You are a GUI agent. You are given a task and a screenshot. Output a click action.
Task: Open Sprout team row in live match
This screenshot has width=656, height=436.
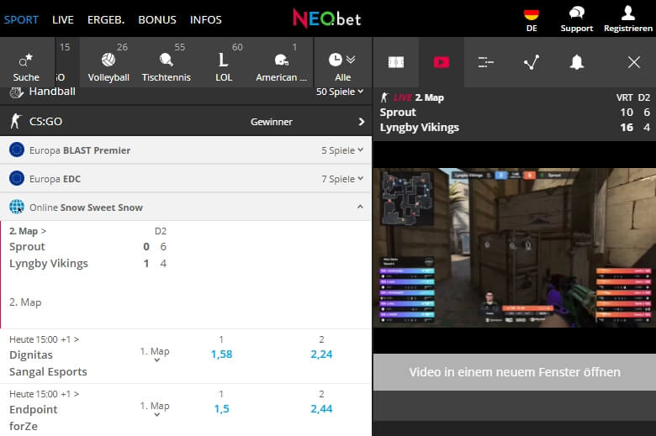(x=27, y=247)
